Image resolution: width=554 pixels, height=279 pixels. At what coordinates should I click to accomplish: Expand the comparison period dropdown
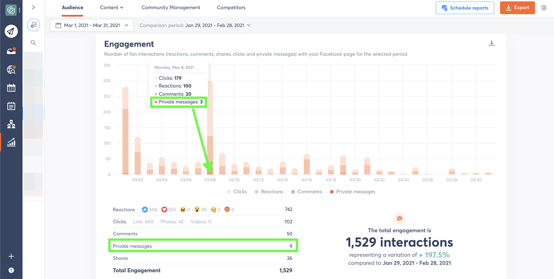[195, 25]
